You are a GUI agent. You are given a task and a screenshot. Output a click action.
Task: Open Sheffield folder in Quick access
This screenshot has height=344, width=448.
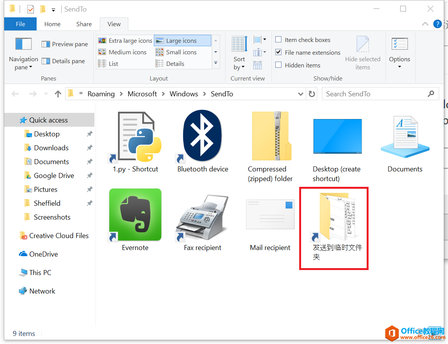pyautogui.click(x=47, y=203)
